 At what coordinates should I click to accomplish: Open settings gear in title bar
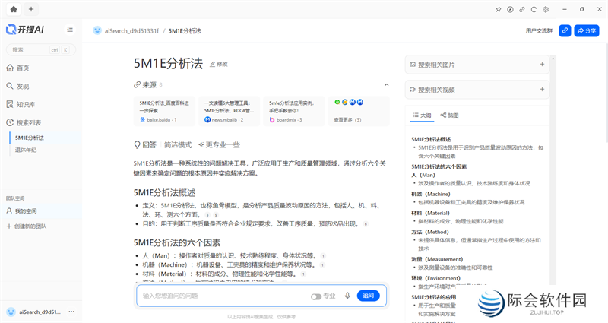pos(546,9)
